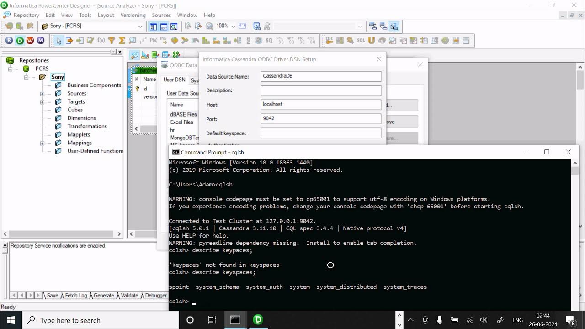Select the Mapplets folder in Navigator
The image size is (585, 329).
(79, 134)
